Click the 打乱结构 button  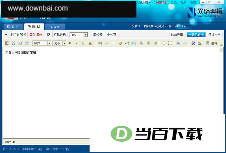tap(60, 35)
